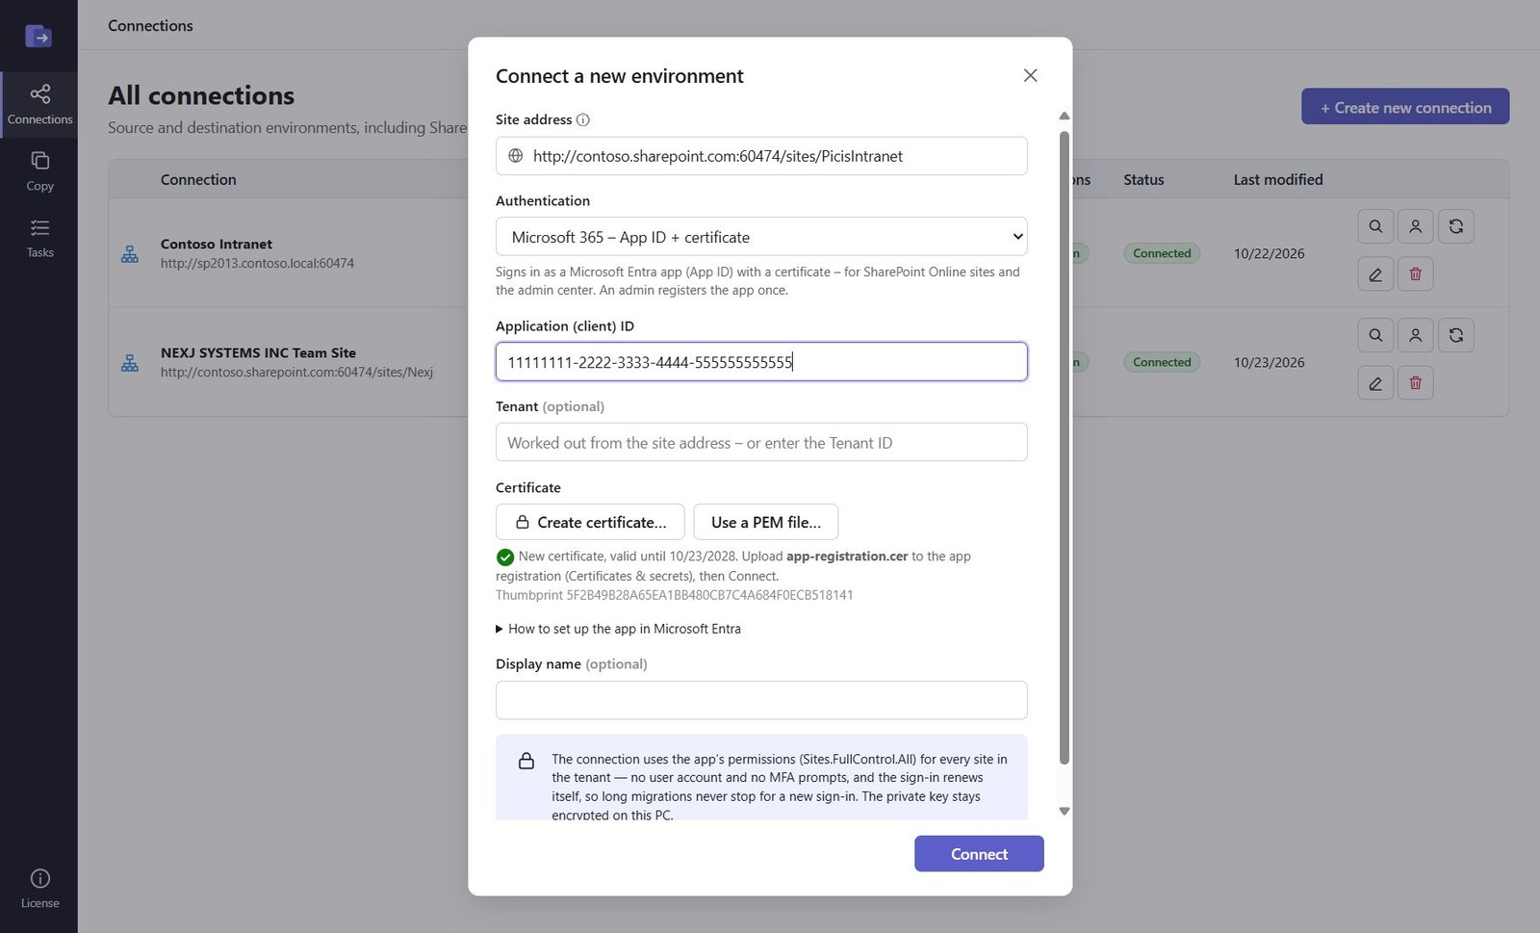1540x933 pixels.
Task: Click the Connection column header
Action: pos(198,180)
